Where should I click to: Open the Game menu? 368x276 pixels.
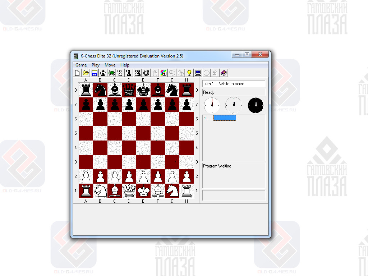[x=81, y=65]
